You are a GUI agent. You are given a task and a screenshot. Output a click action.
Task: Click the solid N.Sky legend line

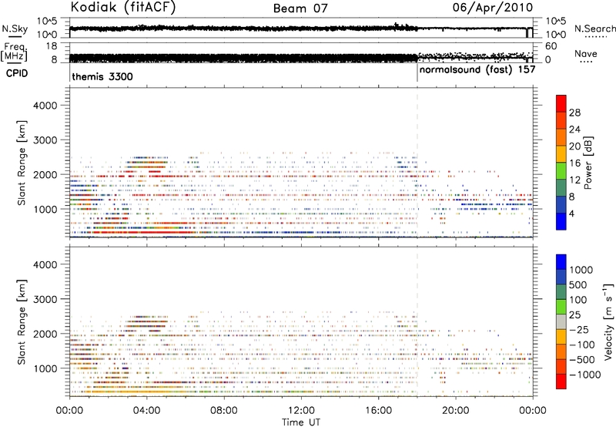pos(15,36)
